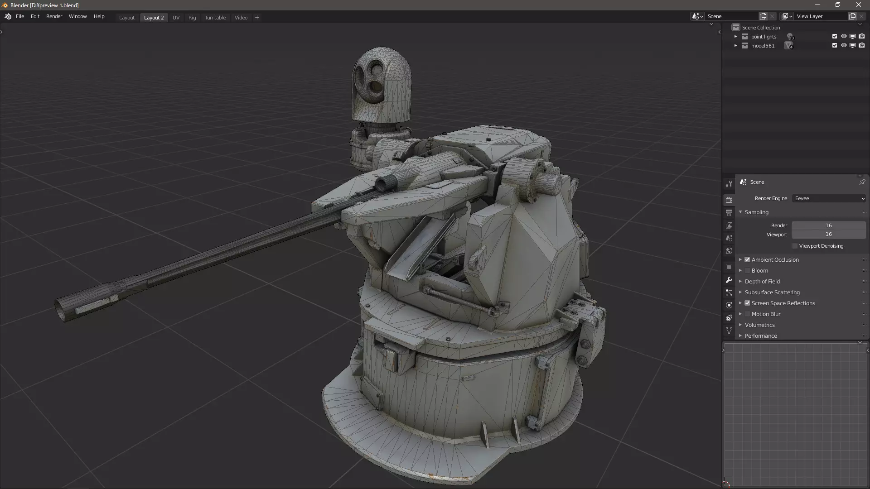Click the add view layer icon
The height and width of the screenshot is (489, 870).
[852, 16]
